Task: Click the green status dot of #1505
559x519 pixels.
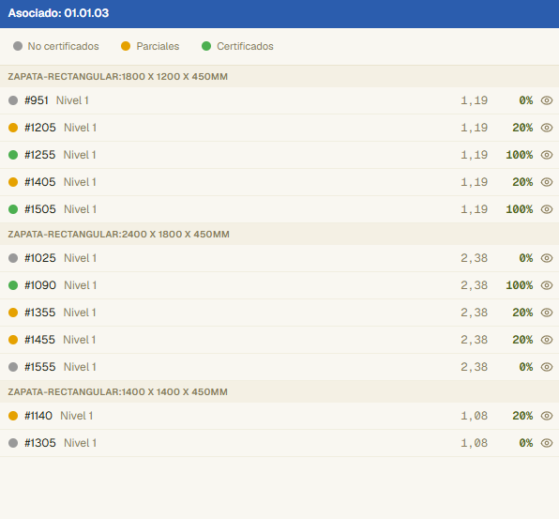Action: coord(13,209)
